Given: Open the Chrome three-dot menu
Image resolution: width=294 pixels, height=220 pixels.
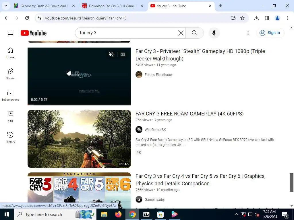Looking at the screenshot, I should 288,18.
